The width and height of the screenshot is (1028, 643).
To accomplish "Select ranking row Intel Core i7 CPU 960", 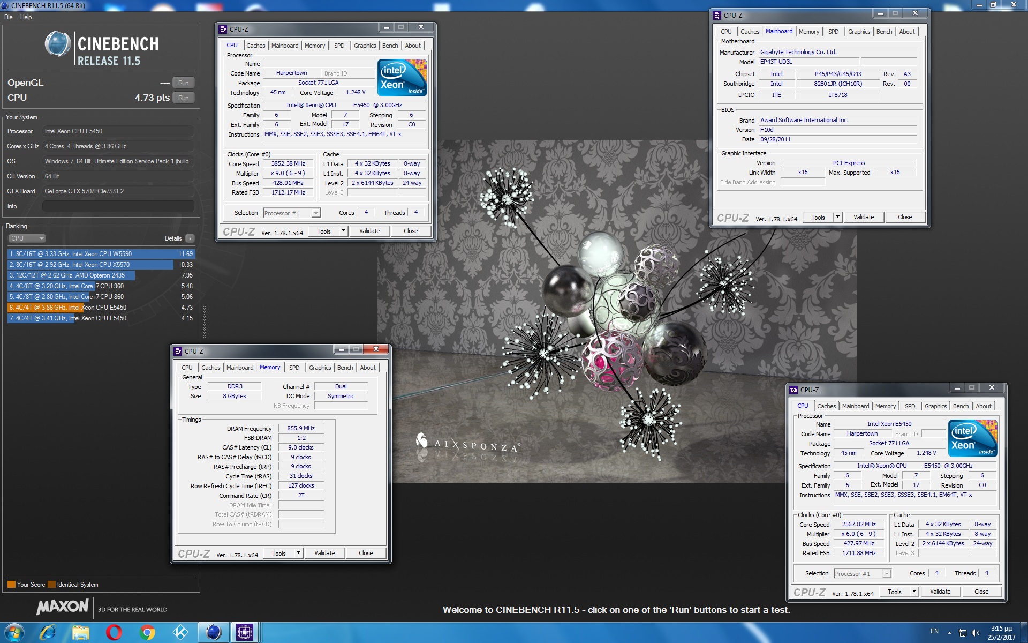I will (101, 286).
